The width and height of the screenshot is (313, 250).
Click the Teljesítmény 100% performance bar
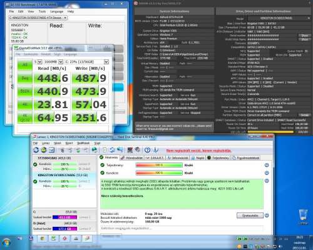click(x=159, y=165)
